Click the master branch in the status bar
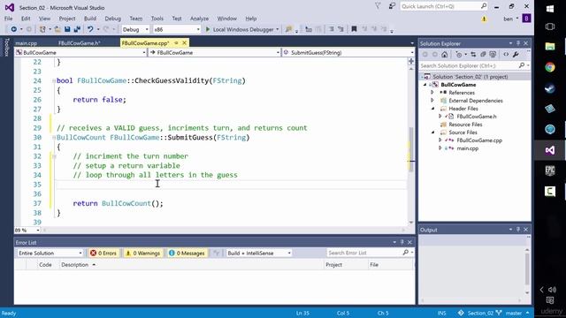 513,313
